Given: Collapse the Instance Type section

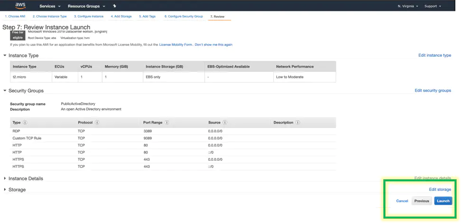Looking at the screenshot, I should point(5,55).
